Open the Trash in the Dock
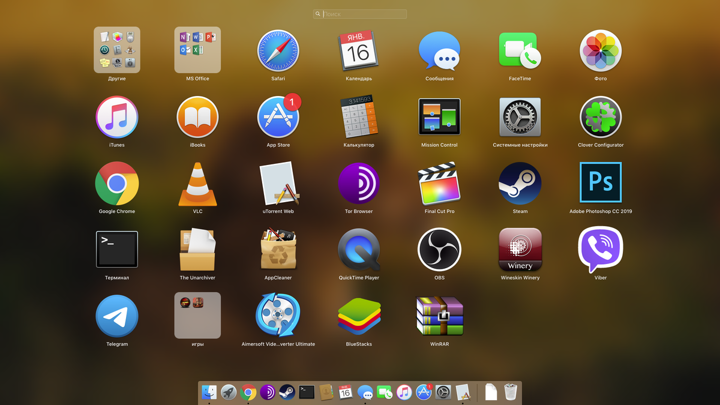This screenshot has height=405, width=720. coord(511,392)
